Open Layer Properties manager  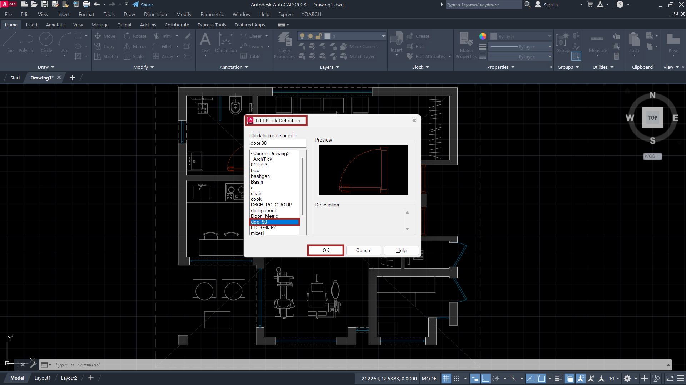pos(285,45)
